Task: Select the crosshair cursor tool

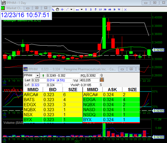Action: (x=63, y=9)
